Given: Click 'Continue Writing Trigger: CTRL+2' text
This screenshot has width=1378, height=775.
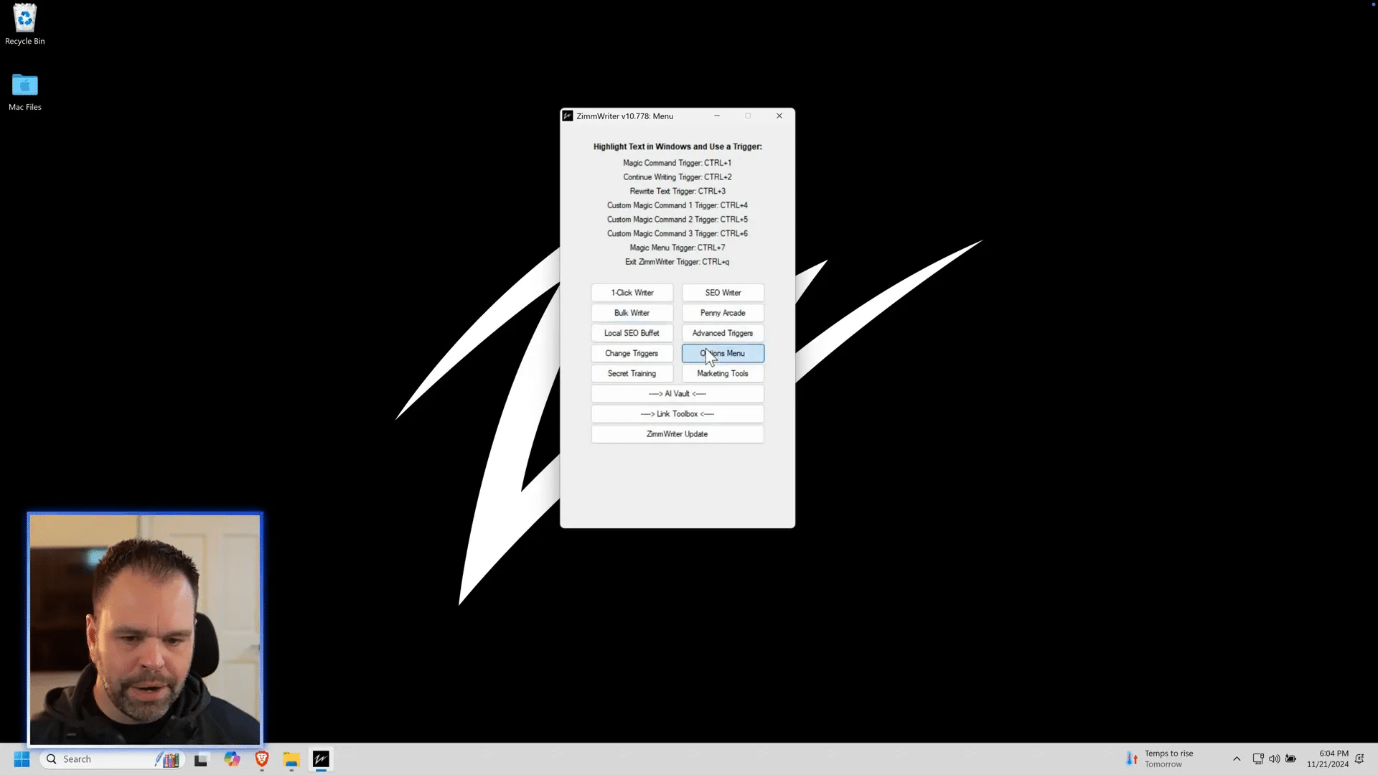Looking at the screenshot, I should tap(678, 177).
